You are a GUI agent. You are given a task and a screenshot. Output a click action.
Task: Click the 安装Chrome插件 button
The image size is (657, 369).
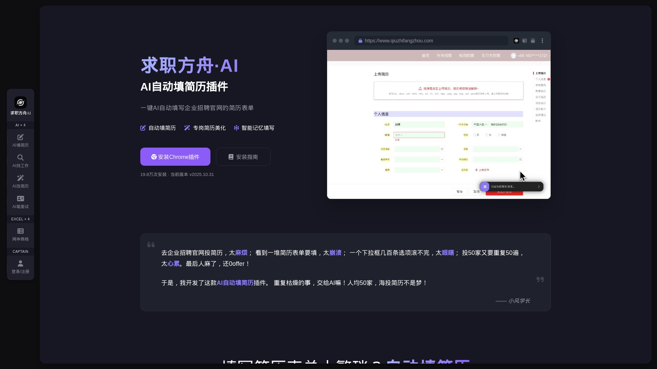(x=175, y=157)
